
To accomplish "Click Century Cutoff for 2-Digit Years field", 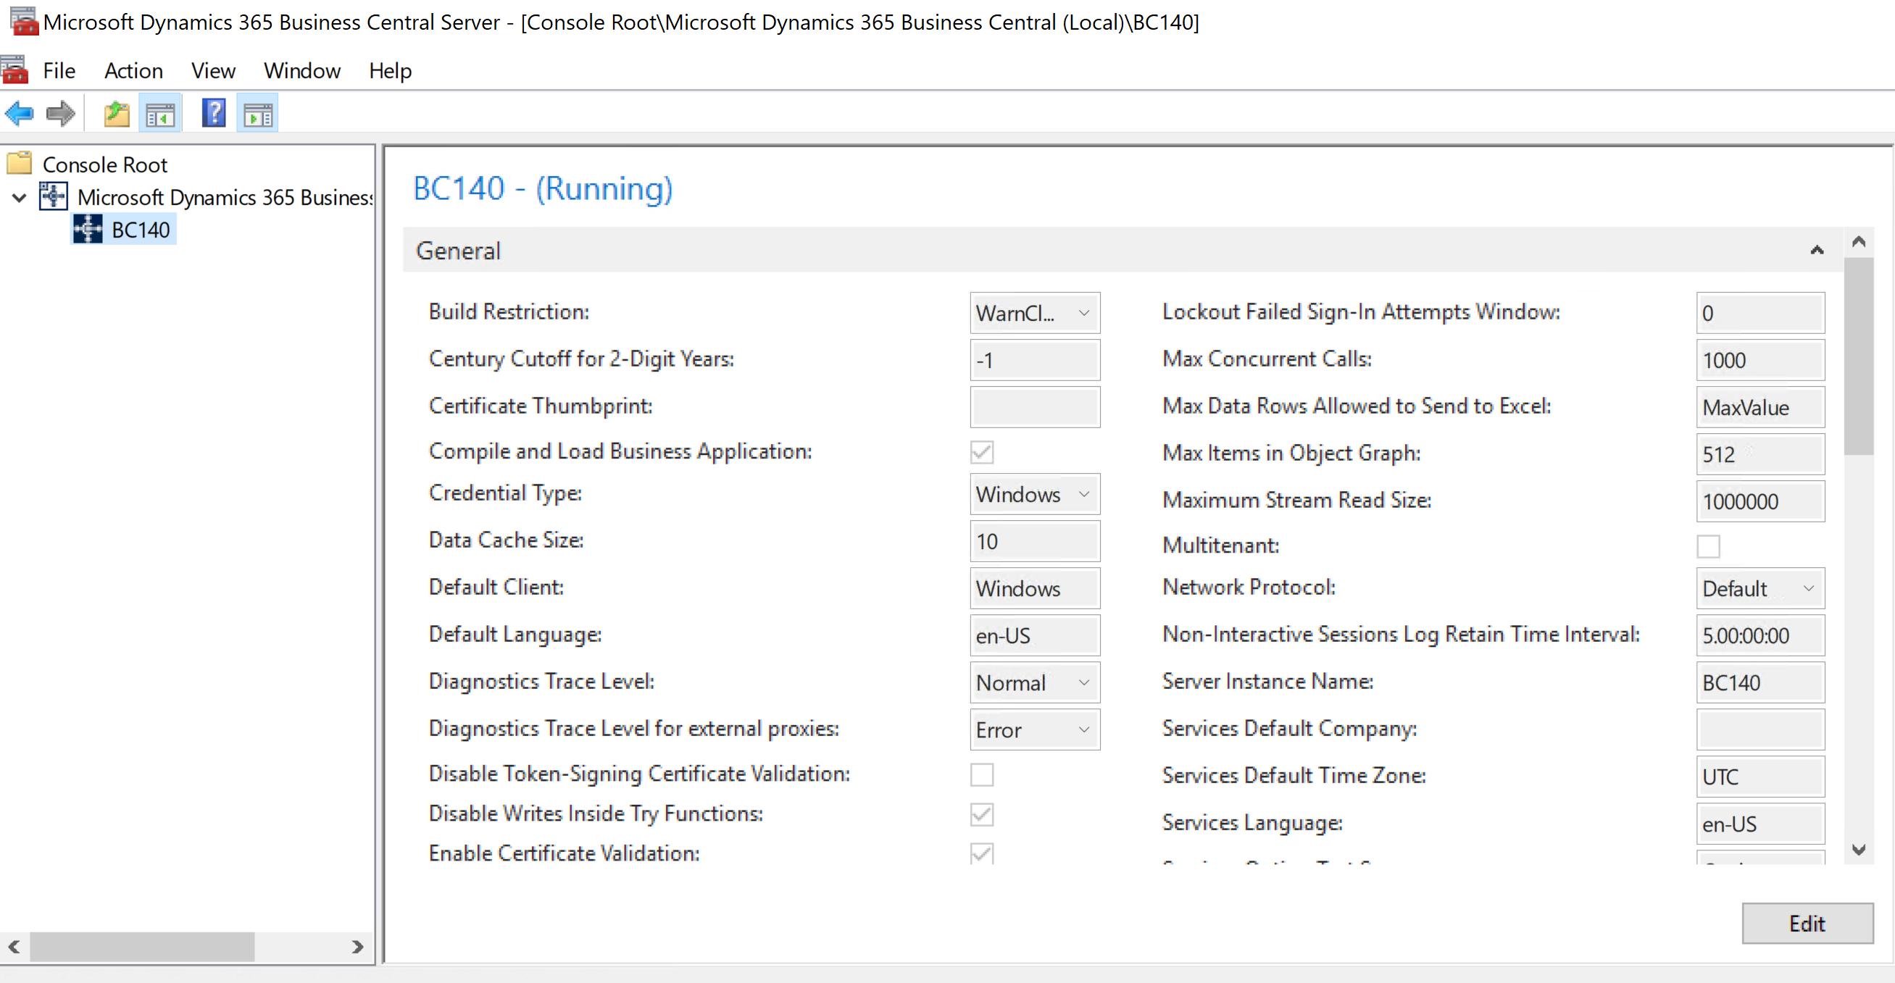I will click(1035, 360).
